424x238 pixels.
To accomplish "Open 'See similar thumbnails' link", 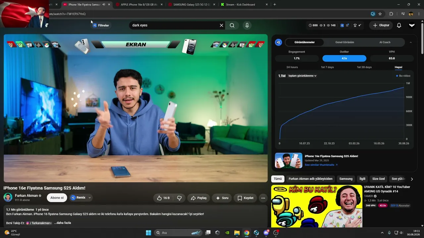I will click(321, 165).
